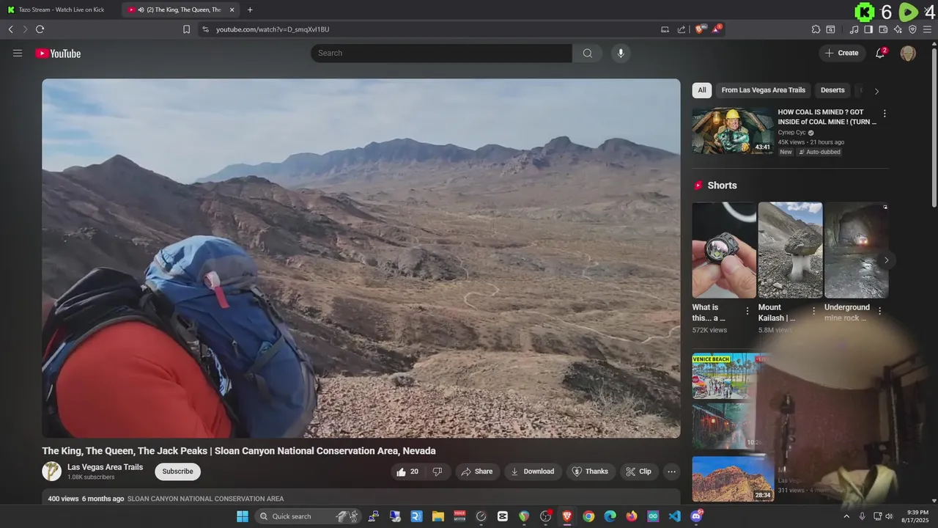The image size is (938, 528).
Task: Open more actions ellipsis under the video
Action: click(671, 472)
